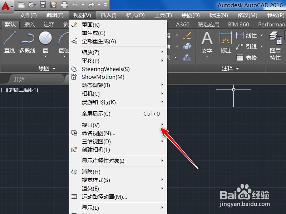
Task: Open the 文件(F) menu
Action: tap(28, 15)
